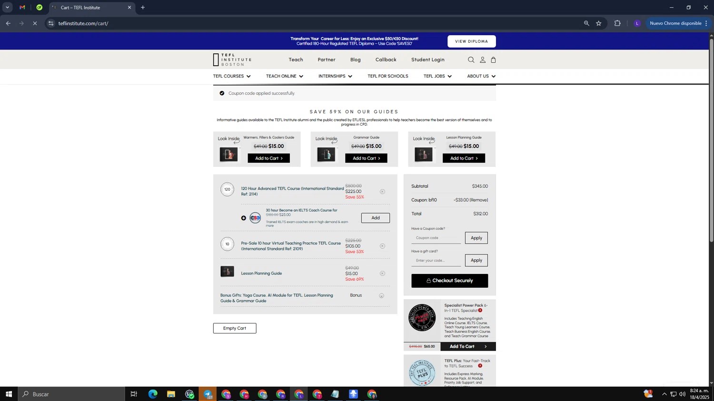Click Checkout Securely button
The width and height of the screenshot is (714, 401).
[450, 281]
